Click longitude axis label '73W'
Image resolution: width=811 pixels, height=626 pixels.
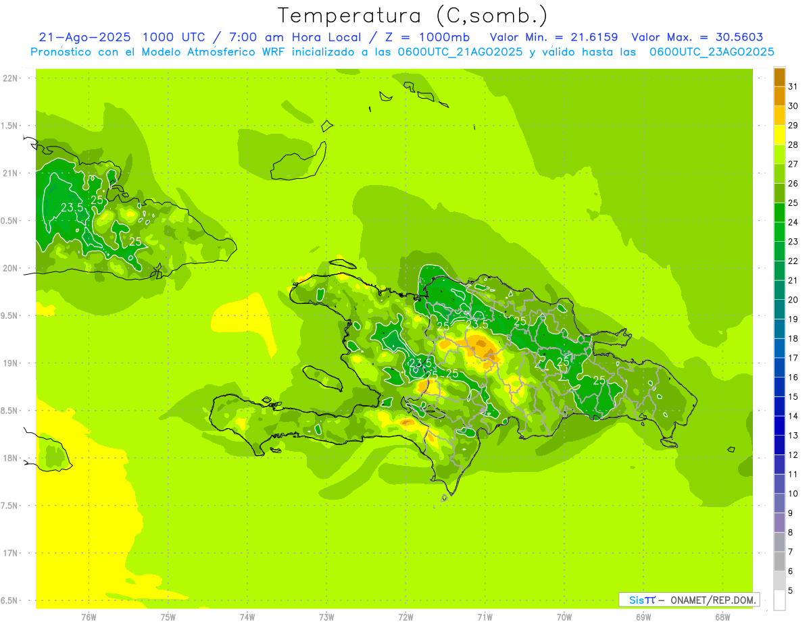[326, 617]
